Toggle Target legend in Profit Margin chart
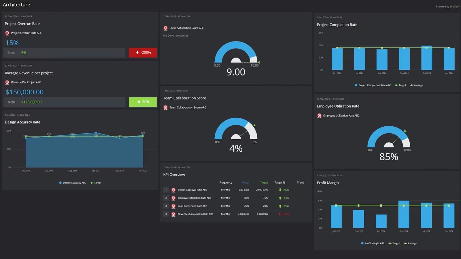This screenshot has width=461, height=259. pyautogui.click(x=394, y=243)
